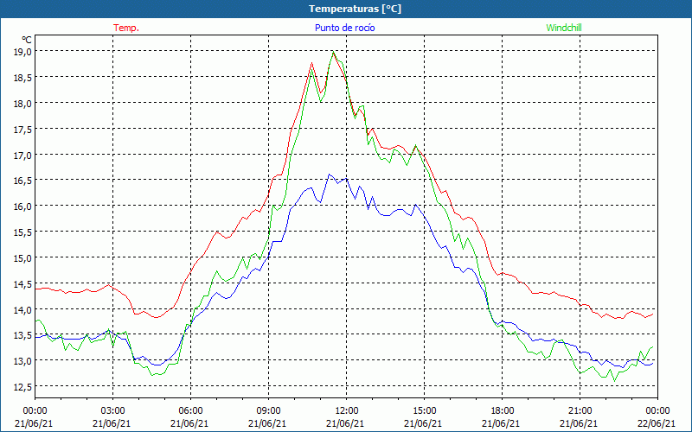The height and width of the screenshot is (432, 692).
Task: Click the 22/06/21 date label
Action: (657, 423)
